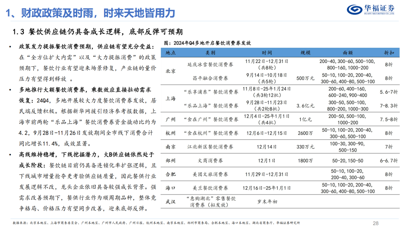
Task: Click '江北新区餐饮消费券' cell
Action: [x=210, y=147]
